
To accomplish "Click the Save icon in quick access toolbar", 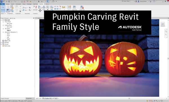I will pyautogui.click(x=9, y=1).
